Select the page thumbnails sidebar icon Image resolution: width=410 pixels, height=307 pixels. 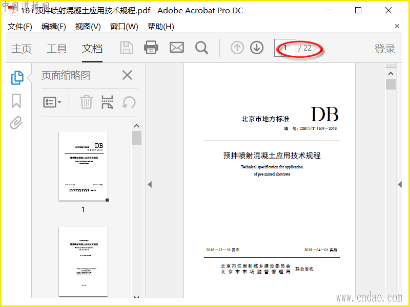click(17, 78)
